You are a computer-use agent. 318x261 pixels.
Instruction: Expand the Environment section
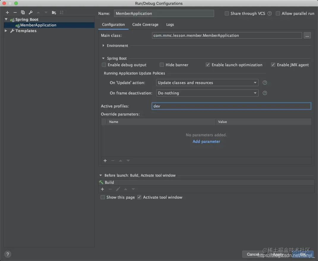103,46
